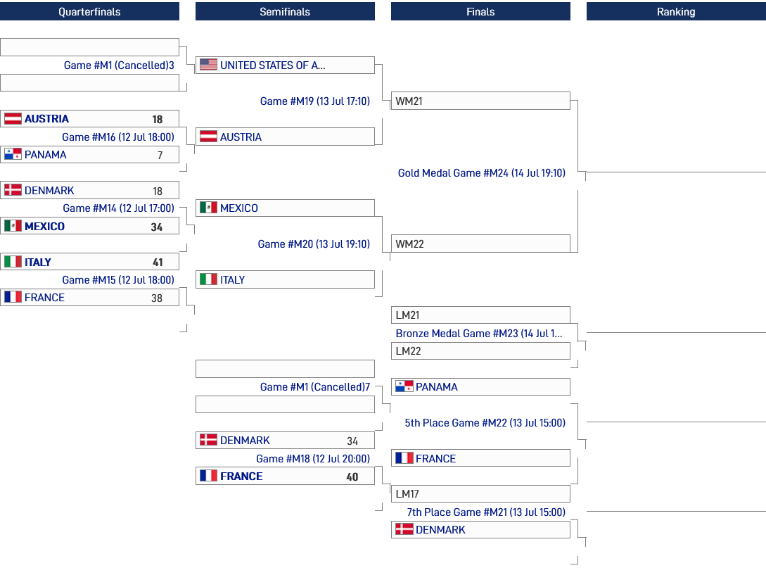Click the bold MEXICO team name in the quarterfinals
The width and height of the screenshot is (766, 568).
(x=44, y=227)
